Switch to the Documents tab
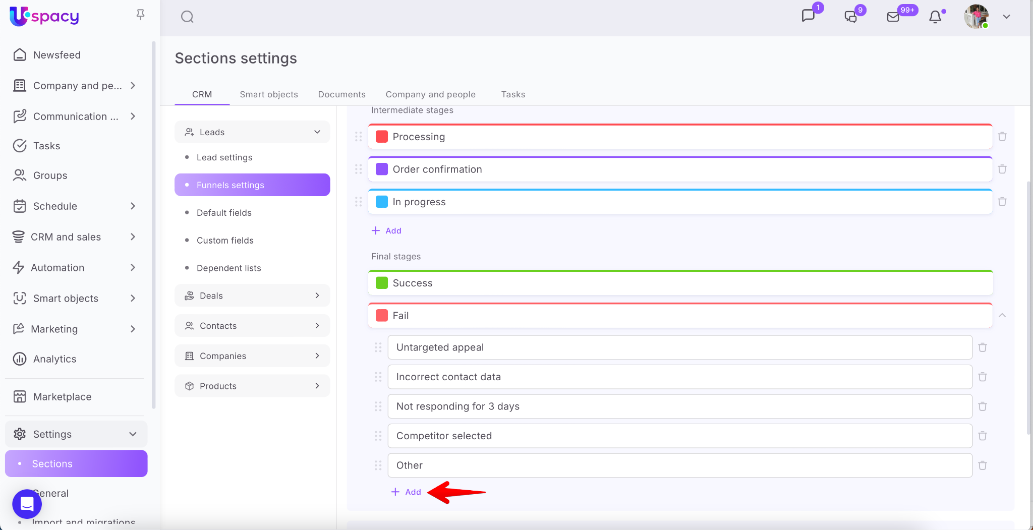 click(x=341, y=94)
